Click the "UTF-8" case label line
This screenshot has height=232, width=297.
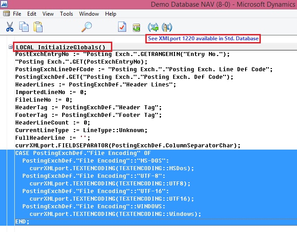point(94,176)
